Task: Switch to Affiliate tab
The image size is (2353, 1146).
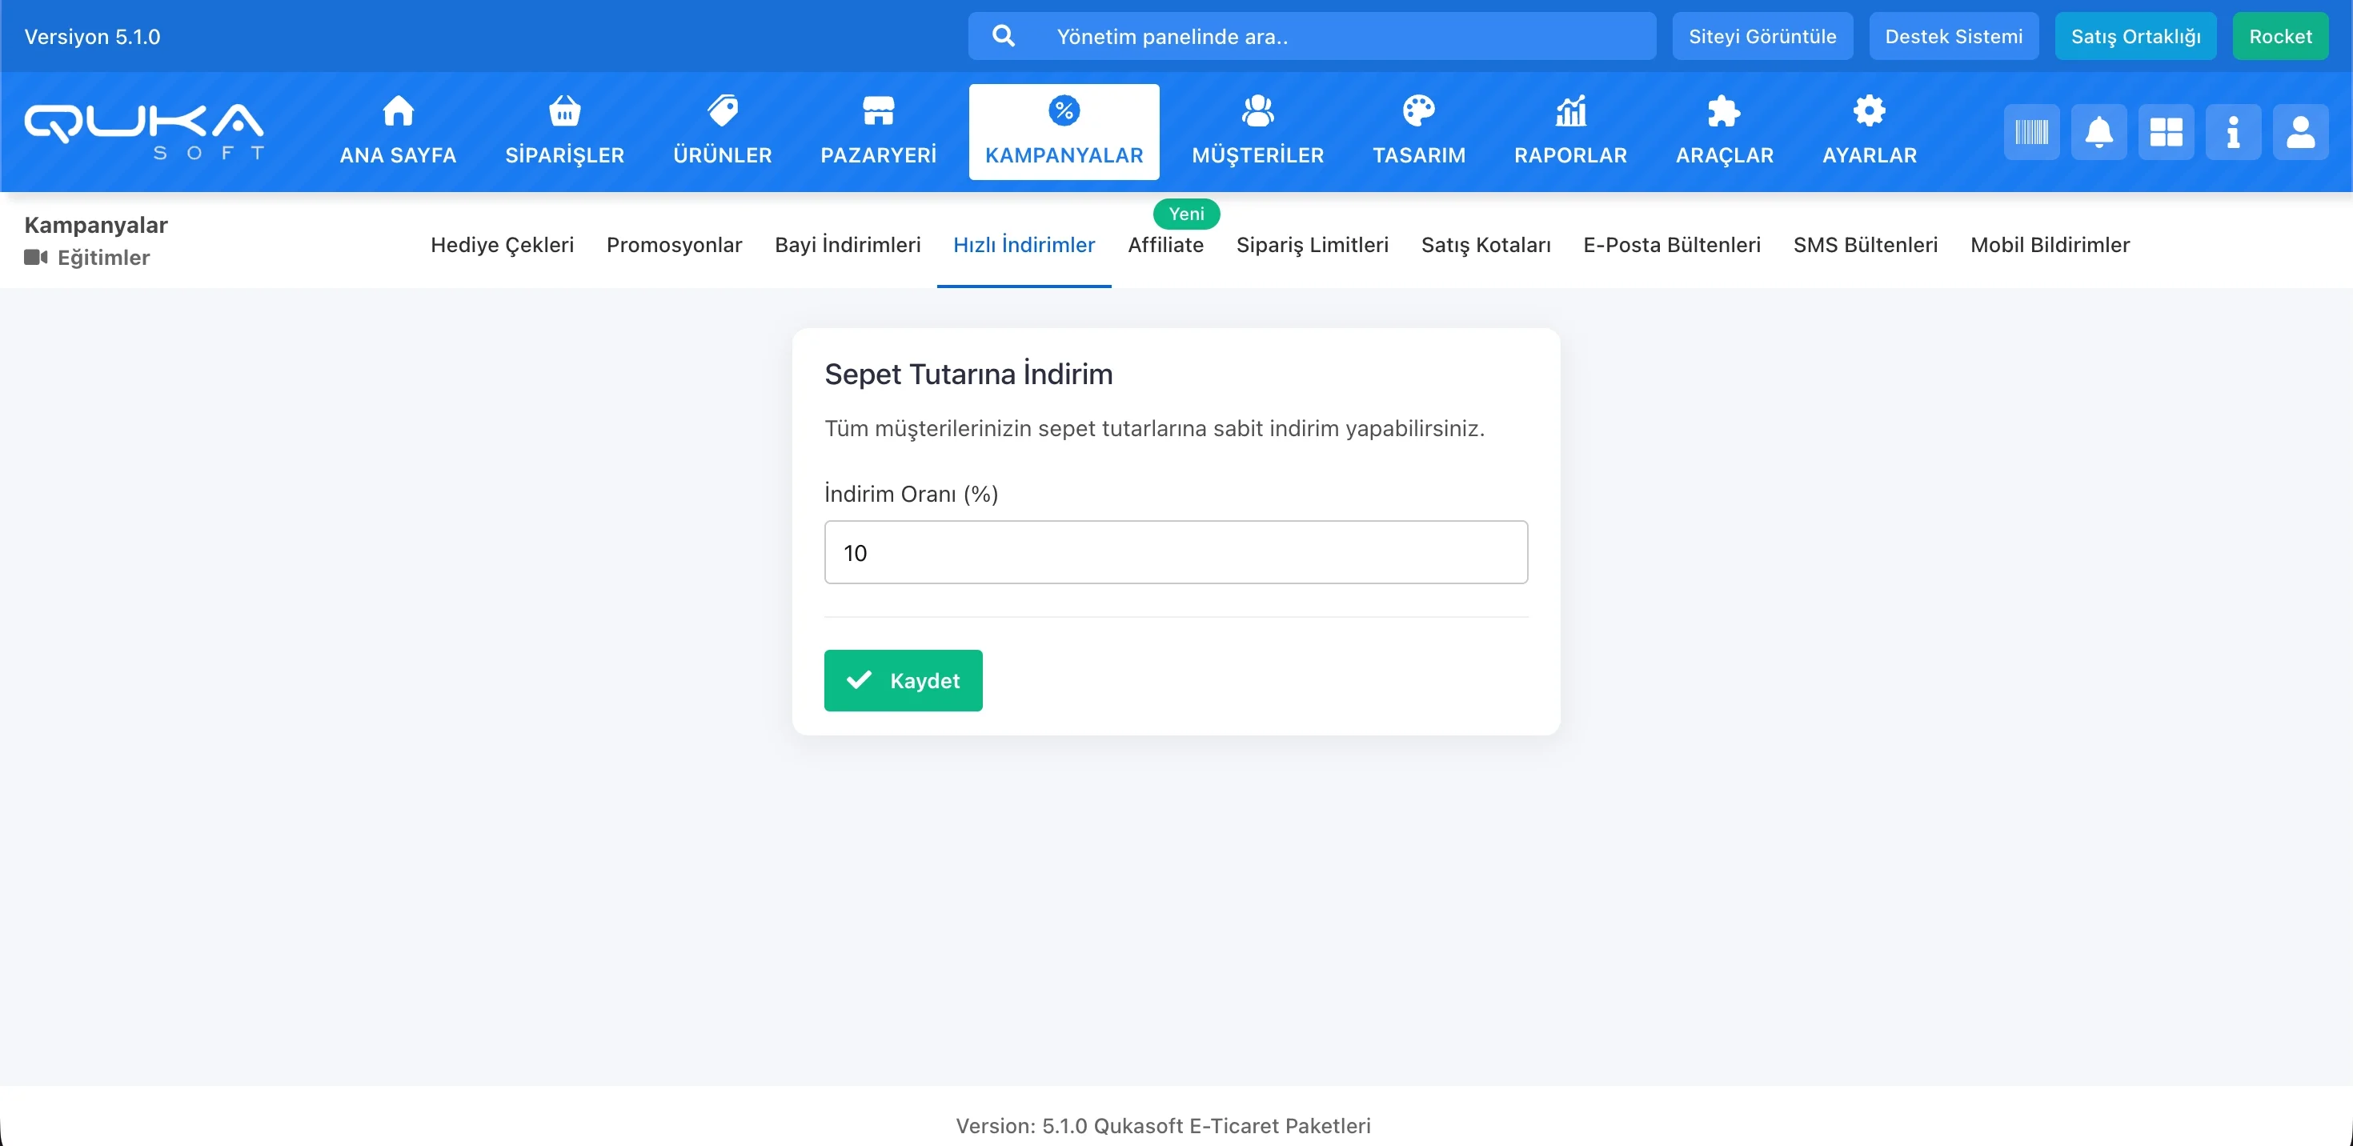Action: coord(1165,245)
